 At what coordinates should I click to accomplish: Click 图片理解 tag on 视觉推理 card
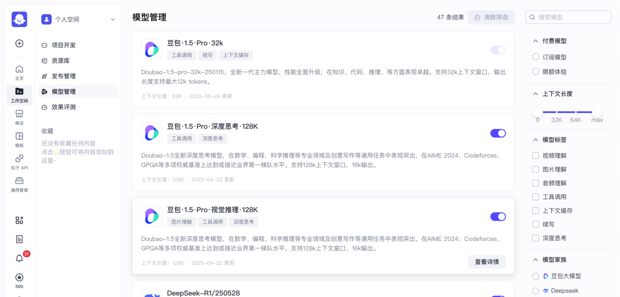(x=181, y=222)
